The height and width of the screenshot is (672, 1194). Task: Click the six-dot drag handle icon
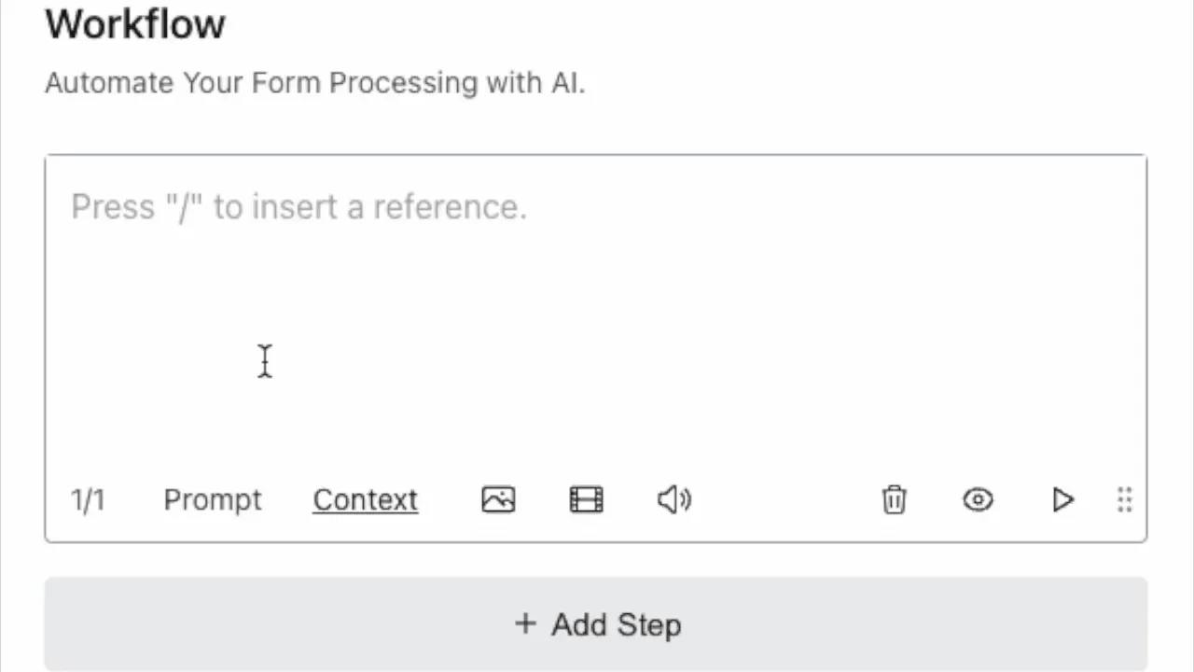pos(1124,499)
